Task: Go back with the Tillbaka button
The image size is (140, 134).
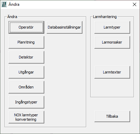Action: point(112,116)
